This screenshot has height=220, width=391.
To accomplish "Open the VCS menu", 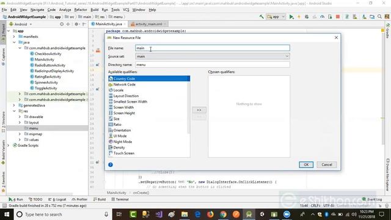I will pos(126,10).
